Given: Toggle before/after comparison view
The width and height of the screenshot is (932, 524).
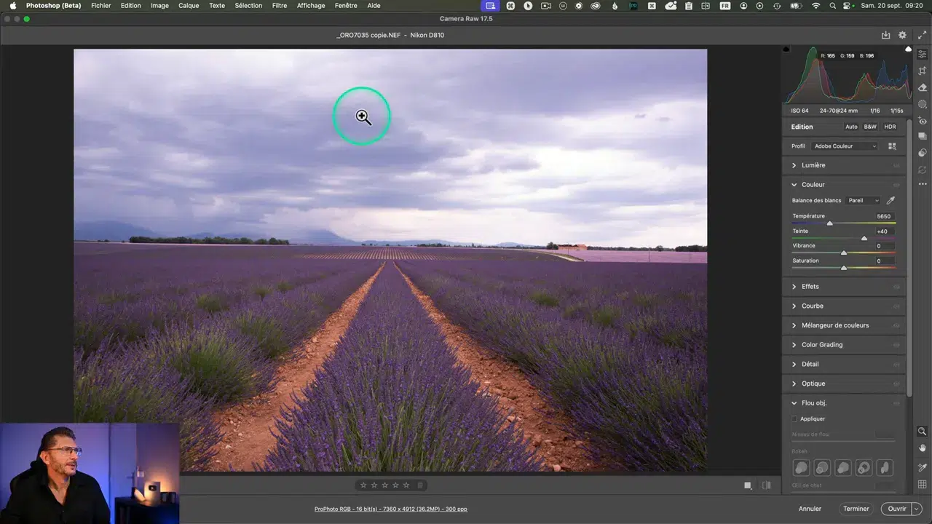Looking at the screenshot, I should pyautogui.click(x=766, y=485).
